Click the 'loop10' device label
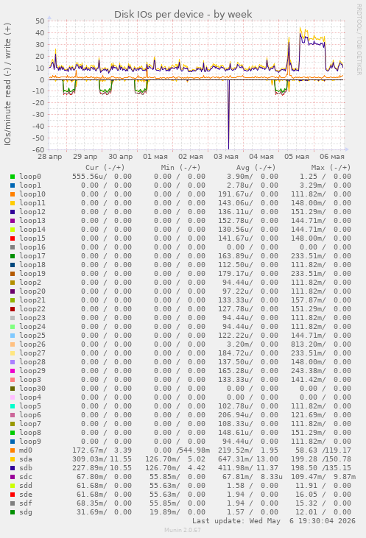Screen dimensions: 366x538 tap(32, 194)
